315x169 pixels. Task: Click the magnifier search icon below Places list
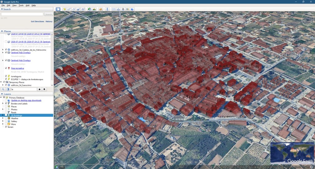[3, 89]
